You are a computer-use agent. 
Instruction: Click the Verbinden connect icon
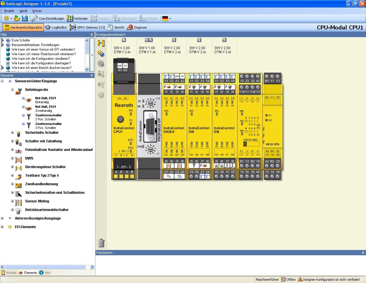(x=70, y=19)
